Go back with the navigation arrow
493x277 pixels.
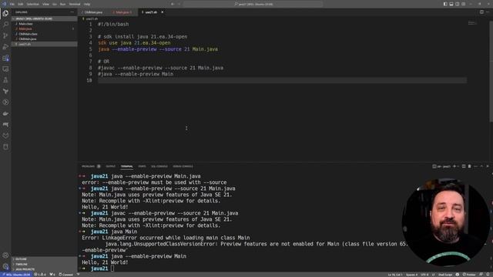point(173,4)
